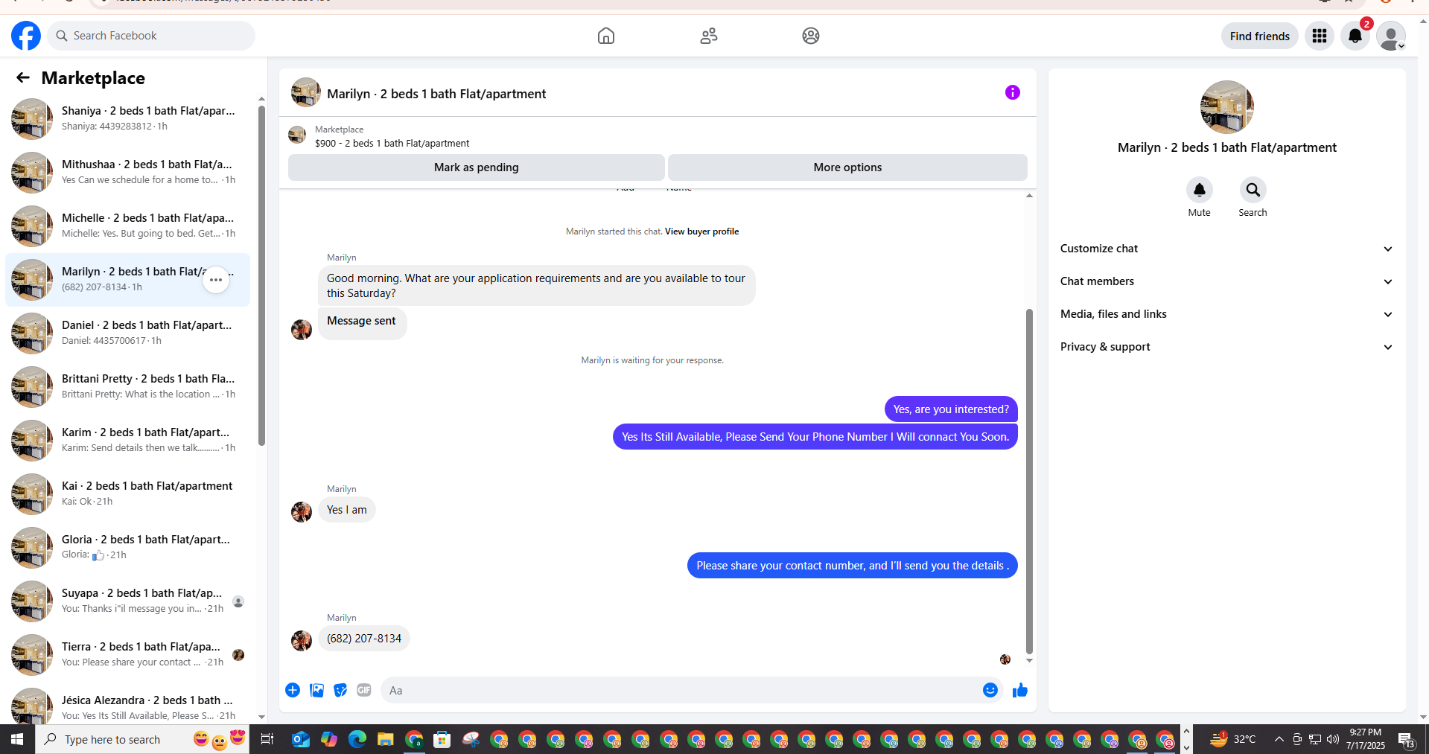The height and width of the screenshot is (754, 1429).
Task: Click the 'Yes, are you interested?' message
Action: click(x=951, y=409)
